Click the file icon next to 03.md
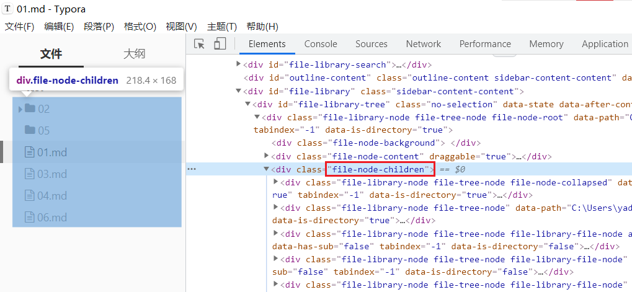Screen dimensions: 632x292 [30, 174]
